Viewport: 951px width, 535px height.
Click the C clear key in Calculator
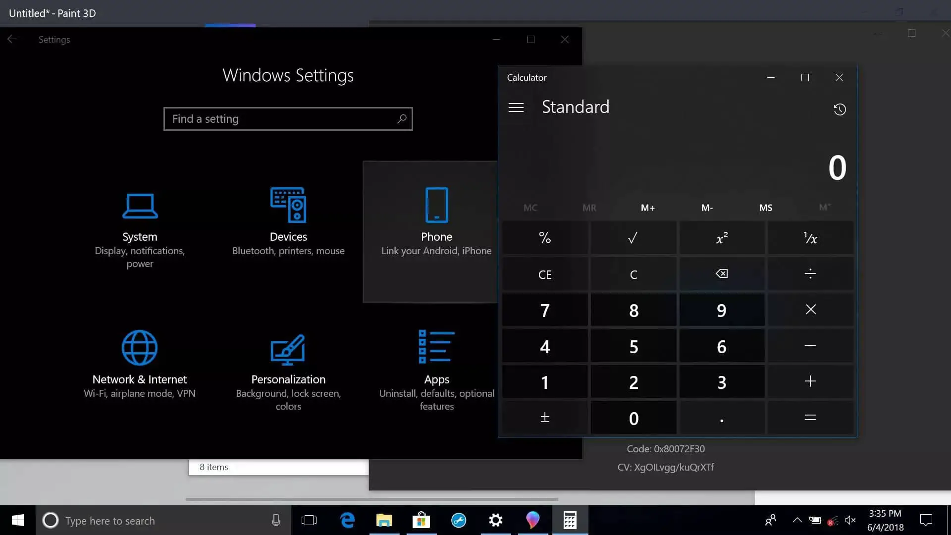tap(633, 274)
